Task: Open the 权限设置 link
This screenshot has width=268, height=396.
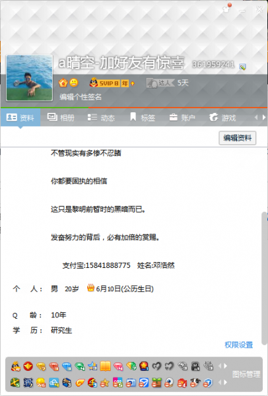Action: coord(239,345)
